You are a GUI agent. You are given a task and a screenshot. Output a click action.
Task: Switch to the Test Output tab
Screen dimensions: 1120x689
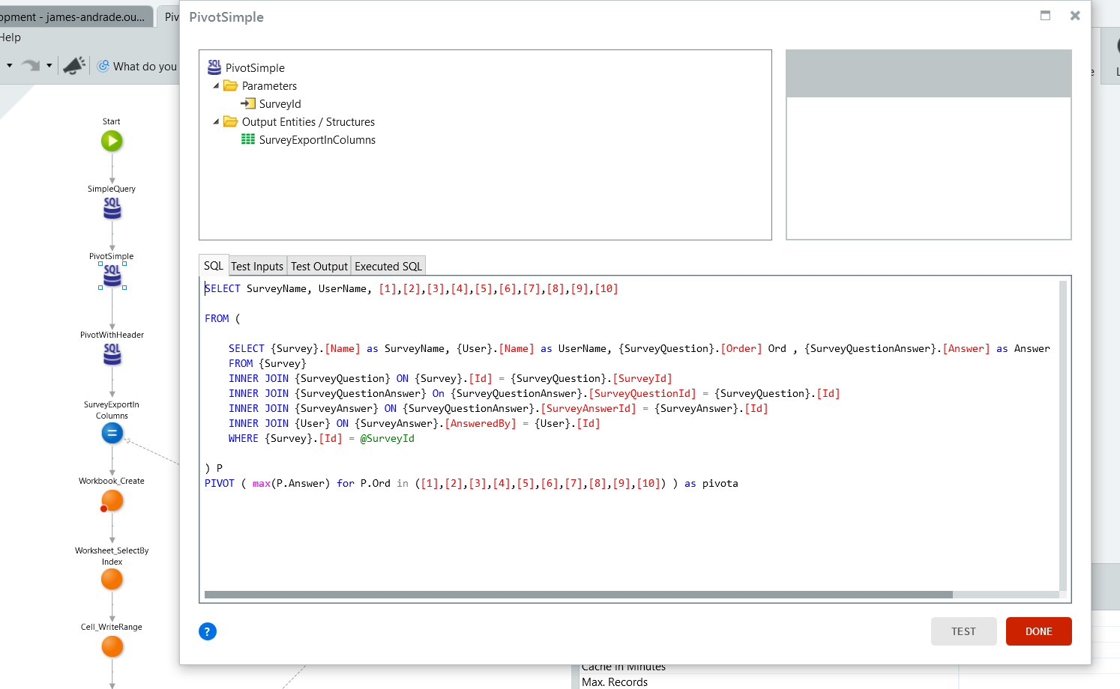click(319, 267)
